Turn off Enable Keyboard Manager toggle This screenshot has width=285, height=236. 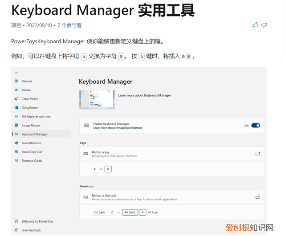(x=256, y=126)
